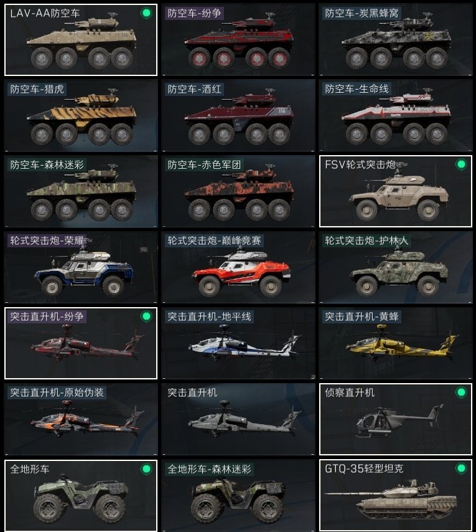This screenshot has height=532, width=476.
Task: Select 轮式突击炮-护林人 skin
Action: [x=395, y=267]
